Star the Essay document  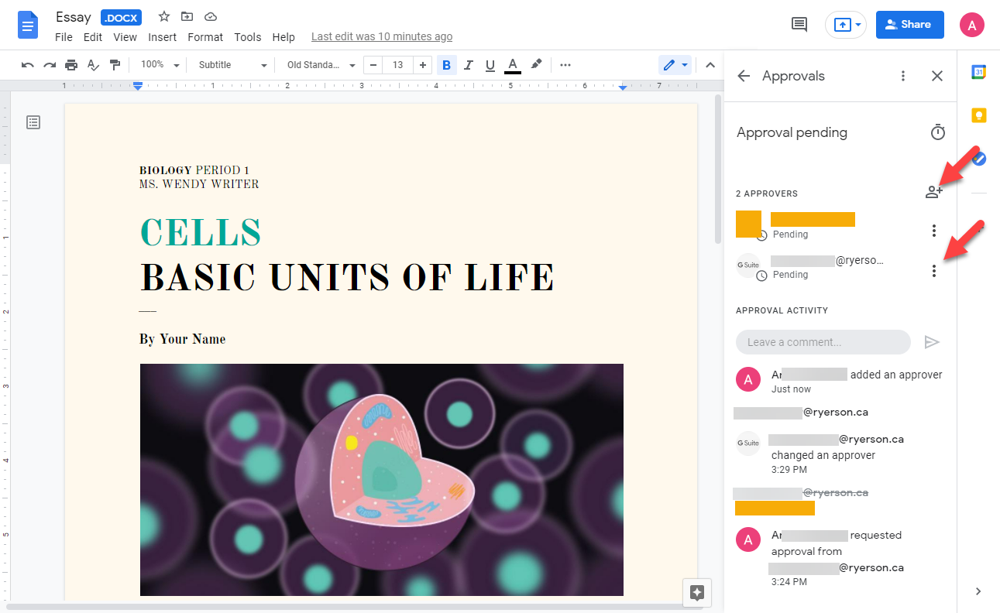164,17
